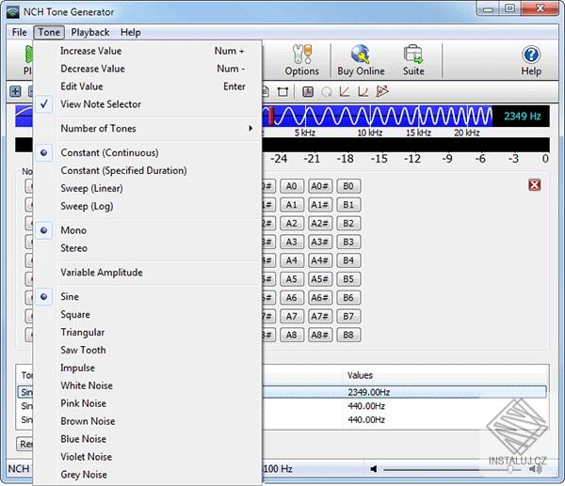Click the Help toolbar icon
Viewport: 565px width, 486px height.
pos(531,60)
